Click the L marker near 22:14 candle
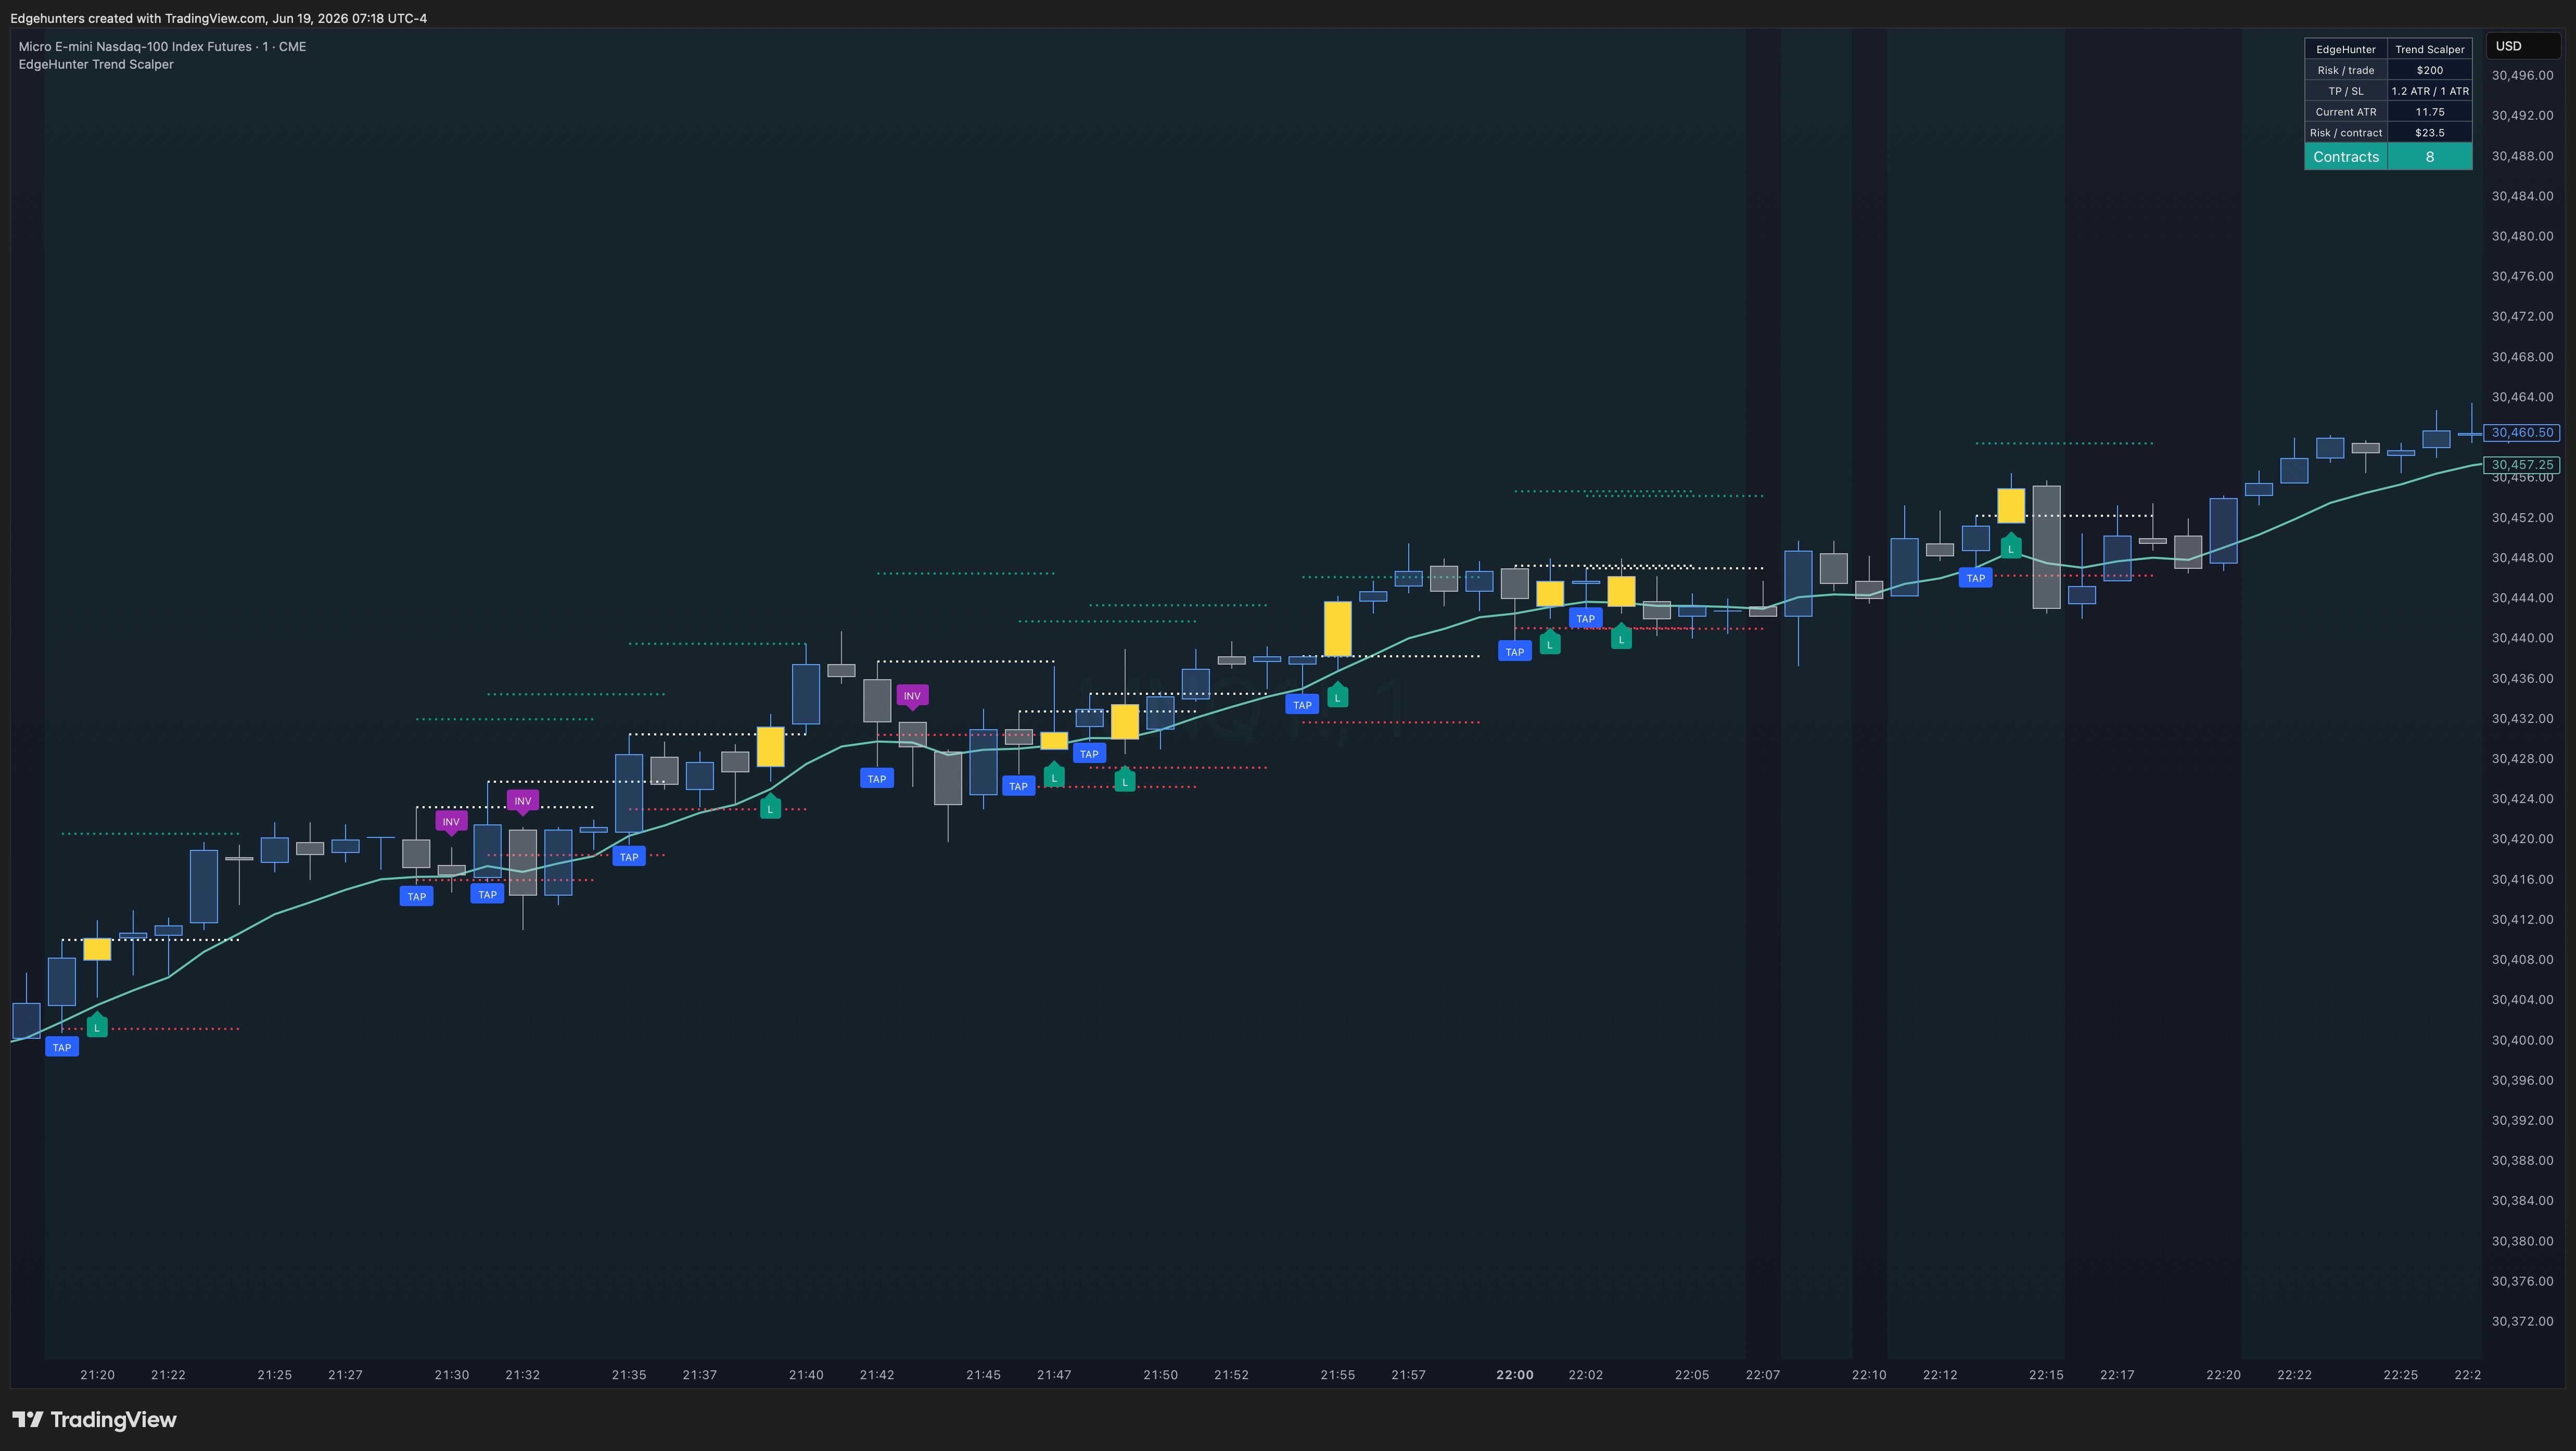The image size is (2576, 1451). pos(2011,547)
